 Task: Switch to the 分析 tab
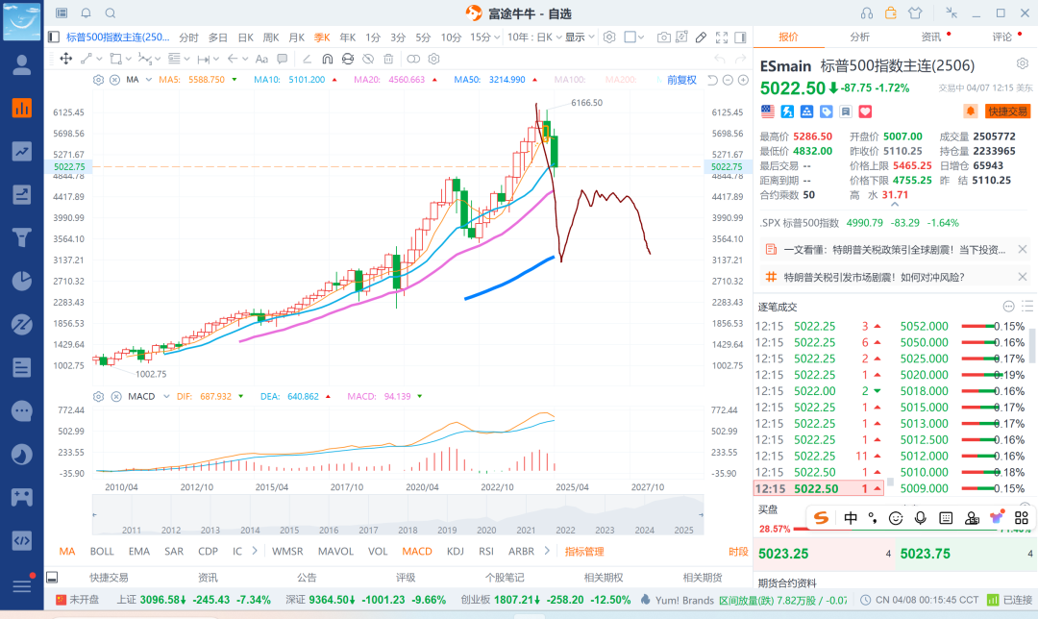click(x=859, y=37)
